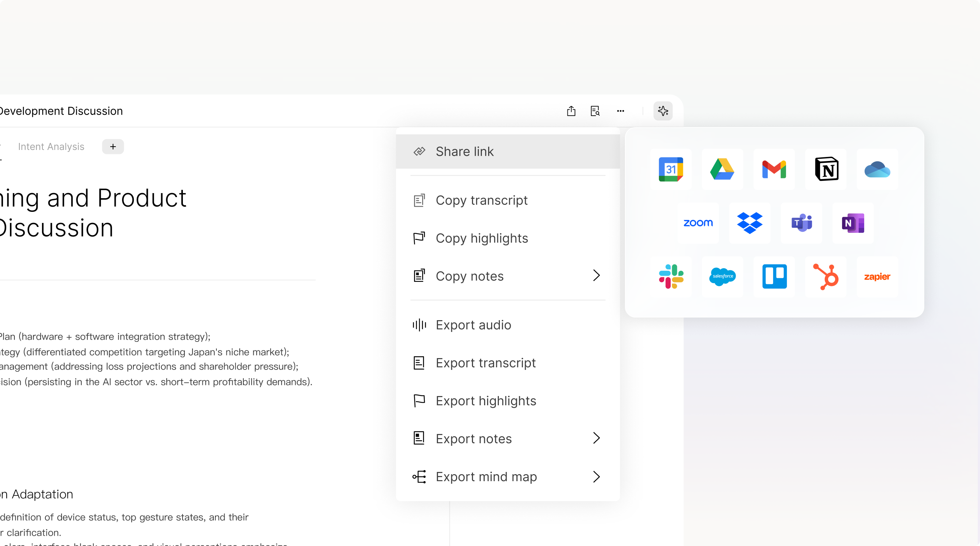Click the share/upload icon in header
Screen dimensions: 980x546
[571, 111]
